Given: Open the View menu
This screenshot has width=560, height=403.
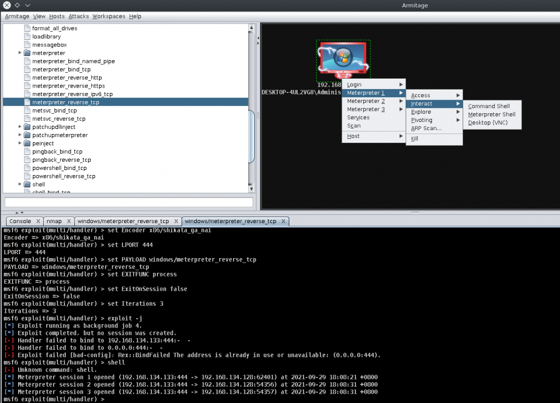Looking at the screenshot, I should click(39, 16).
